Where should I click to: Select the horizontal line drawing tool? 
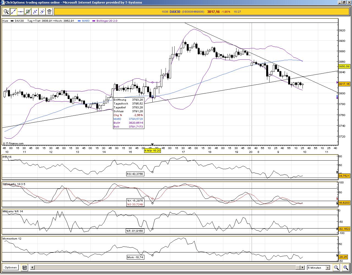point(20,12)
